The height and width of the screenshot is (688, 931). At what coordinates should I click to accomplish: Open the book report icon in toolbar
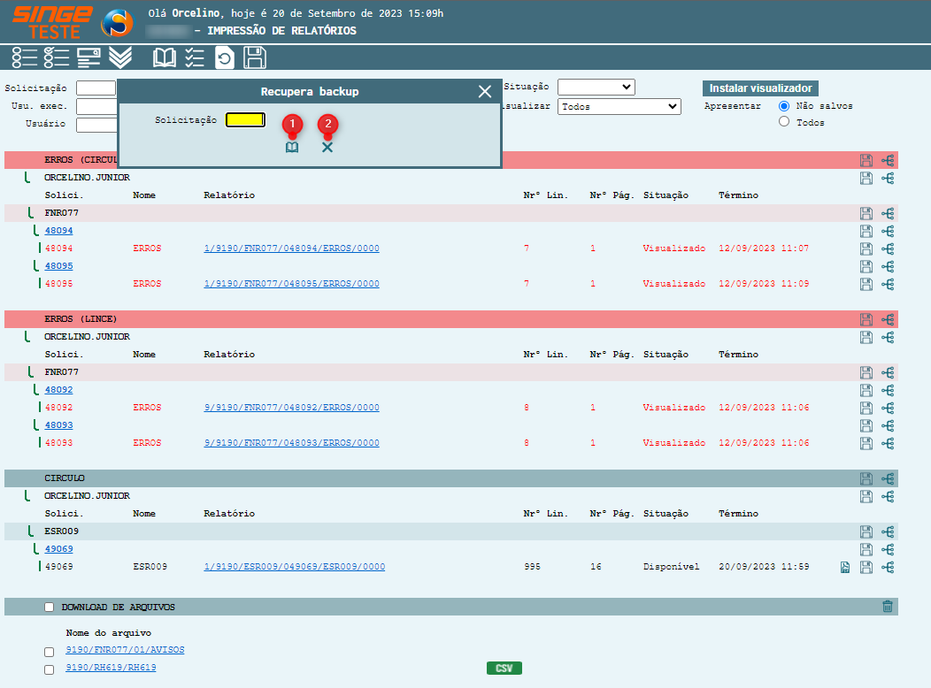pyautogui.click(x=165, y=57)
